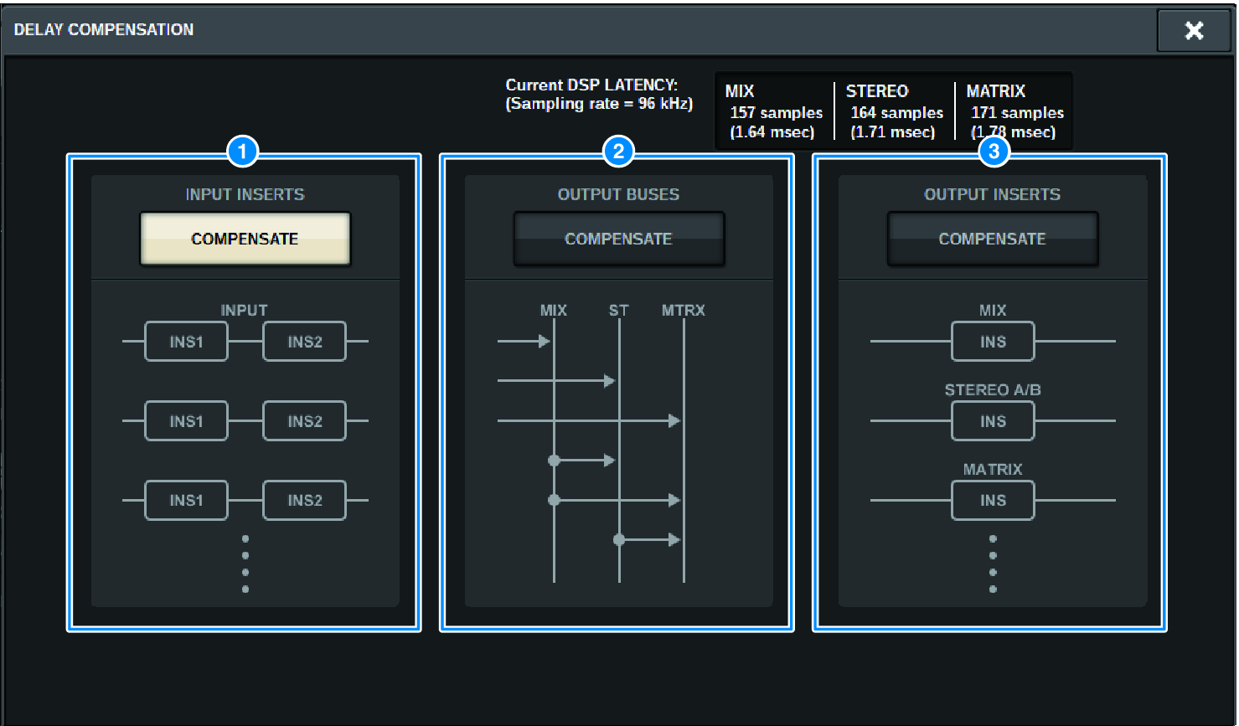This screenshot has width=1239, height=726.
Task: Click the numbered badge 2 above OUTPUT BUSES
Action: tap(617, 152)
